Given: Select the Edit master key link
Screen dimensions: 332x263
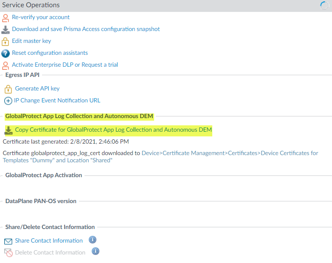Looking at the screenshot, I should [x=31, y=41].
